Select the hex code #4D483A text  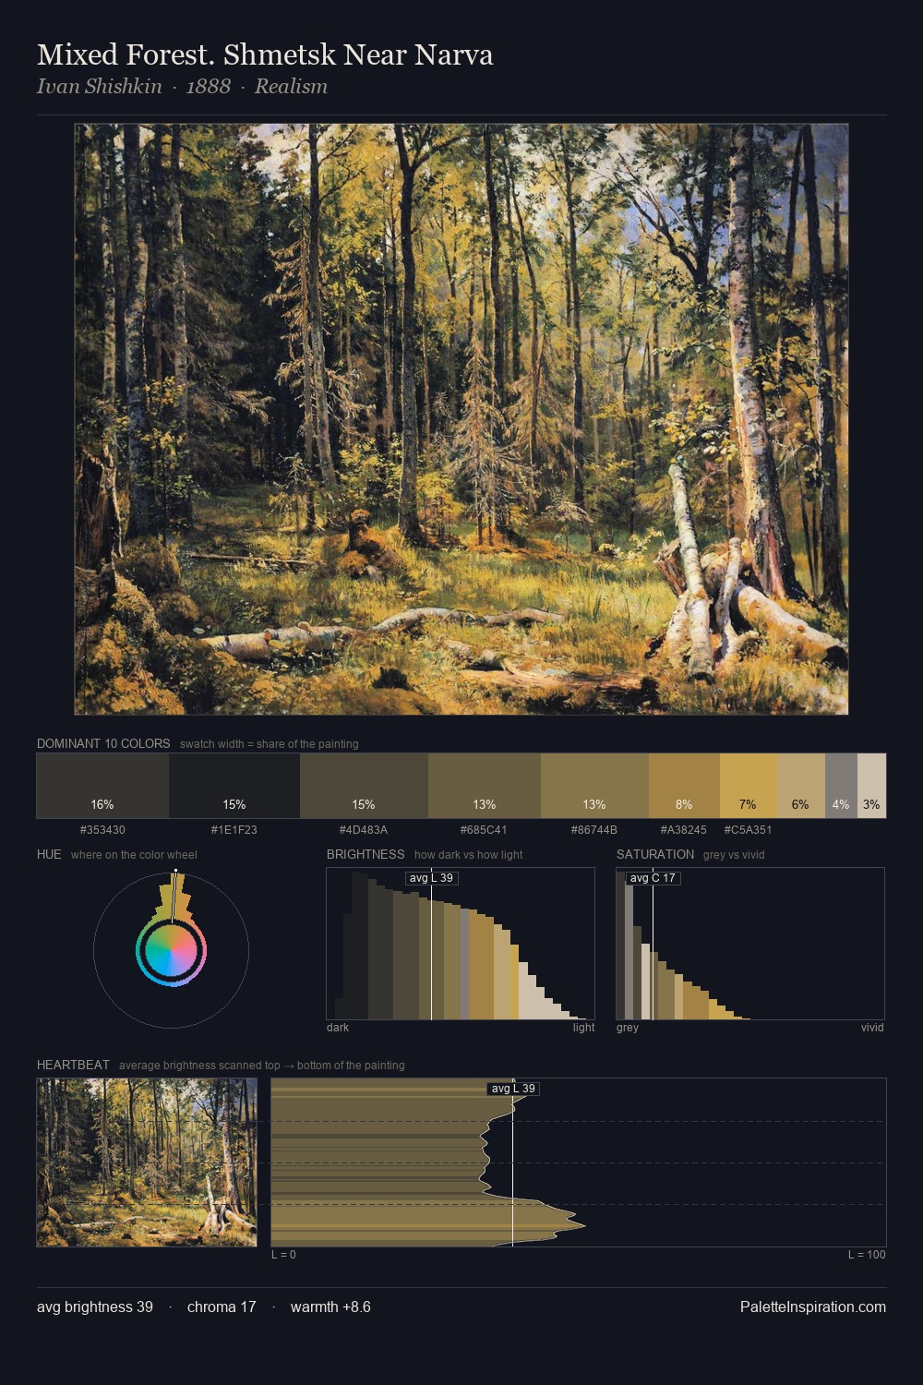click(364, 830)
